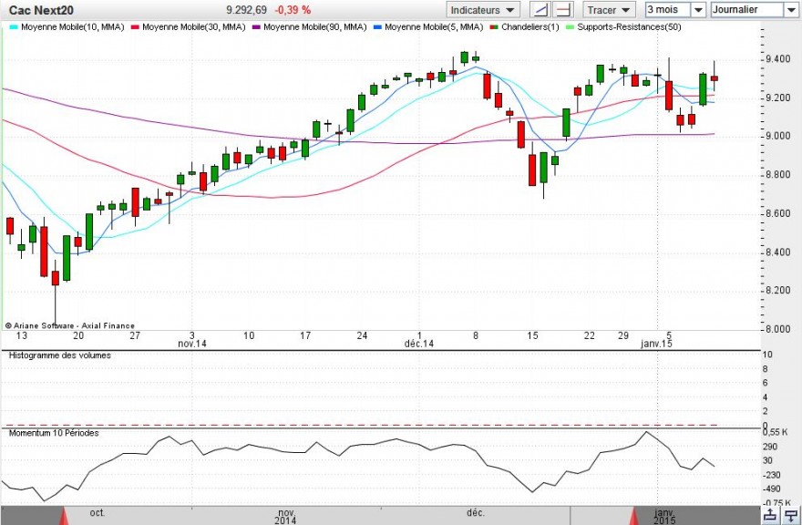Click the red timeline marker near oct.
This screenshot has height=525, width=802.
click(x=64, y=516)
